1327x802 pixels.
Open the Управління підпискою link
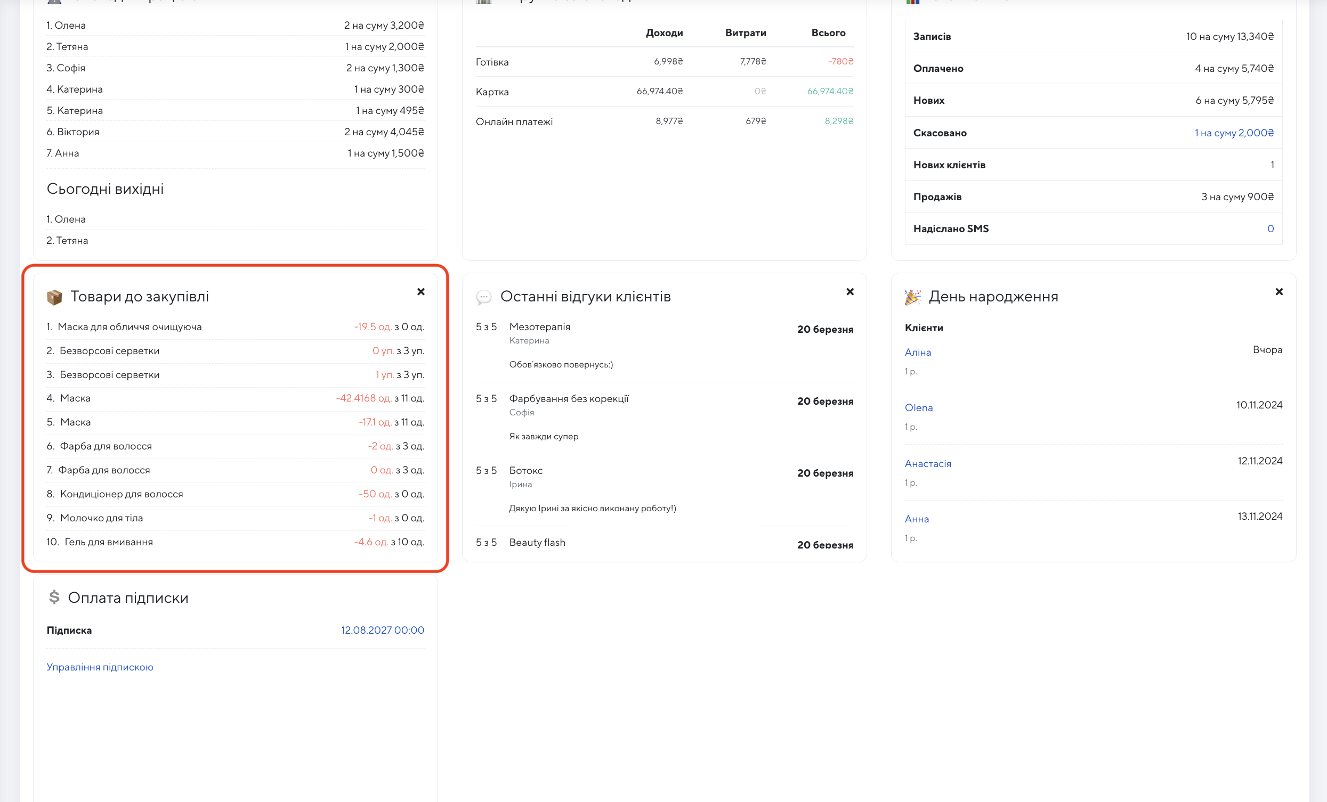tap(100, 667)
